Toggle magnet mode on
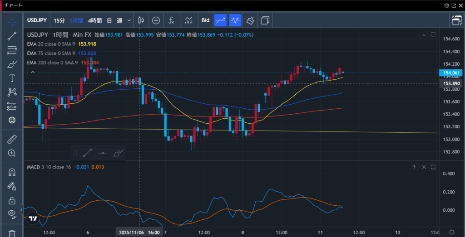This screenshot has height=237, width=465. click(12, 172)
